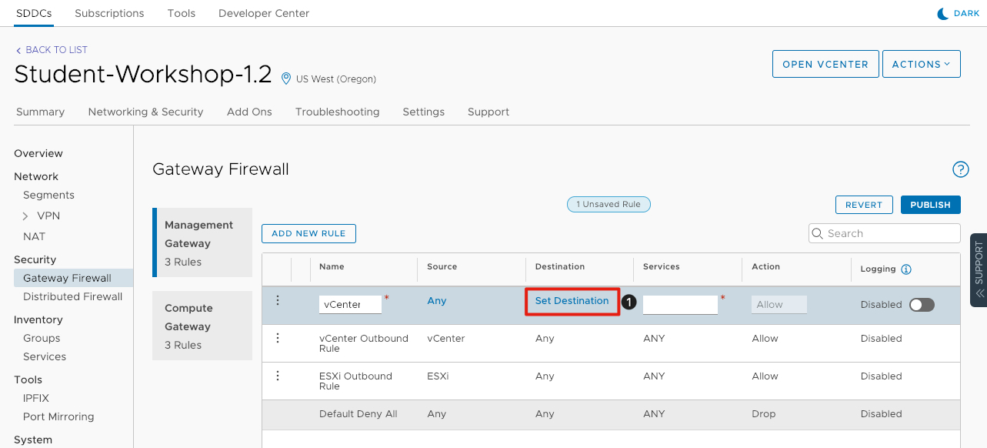Click the Set Destination link

pyautogui.click(x=572, y=301)
